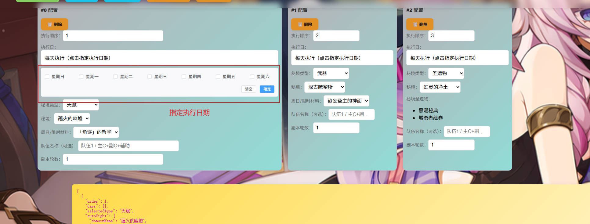This screenshot has height=224, width=590.
Task: Expand the 圣遗物 type dropdown in #2 配置
Action: tap(446, 73)
